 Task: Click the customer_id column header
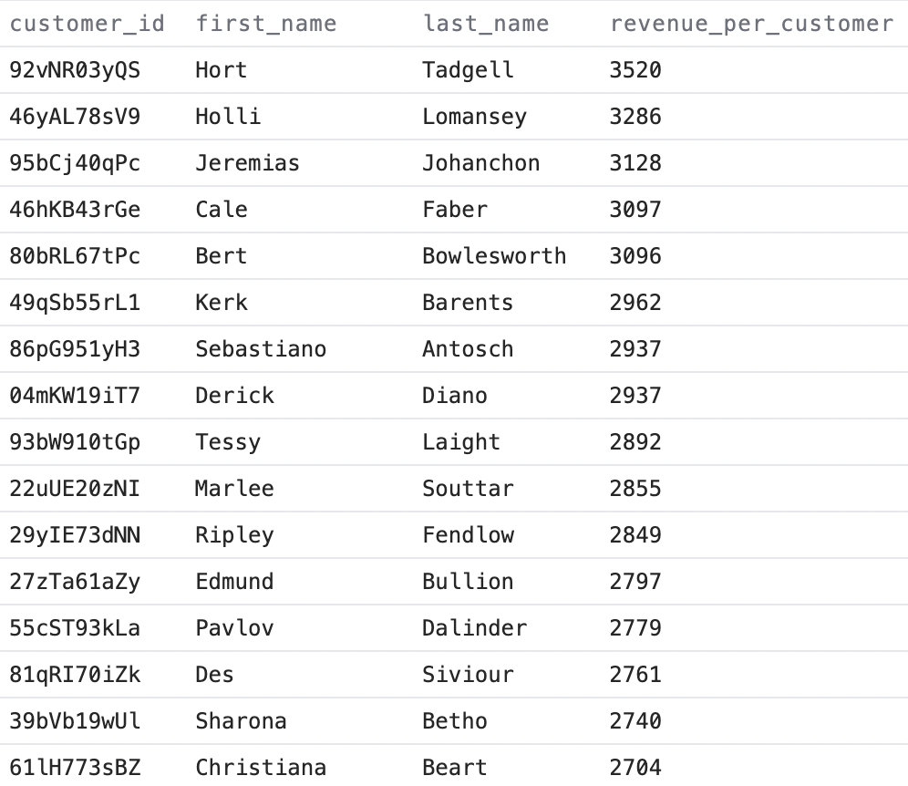[x=88, y=24]
